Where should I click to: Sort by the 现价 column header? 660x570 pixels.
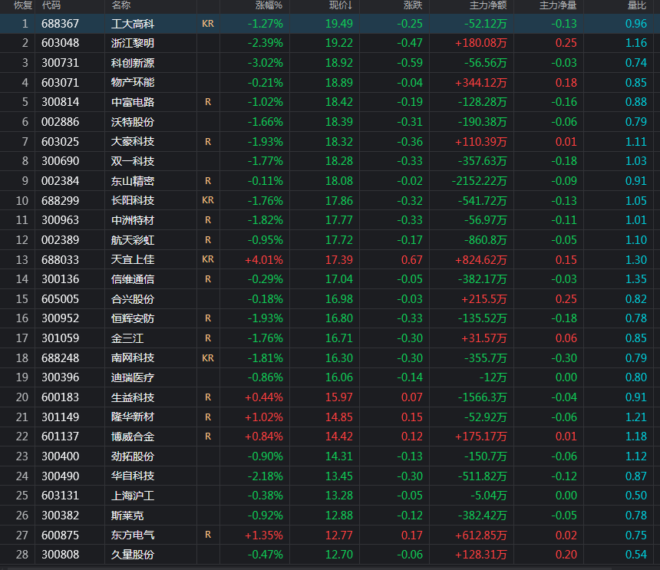coord(341,5)
